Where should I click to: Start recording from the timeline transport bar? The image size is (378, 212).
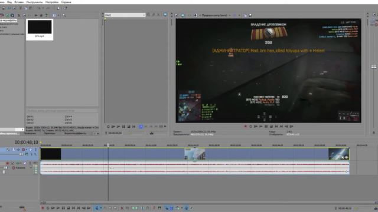click(x=43, y=208)
